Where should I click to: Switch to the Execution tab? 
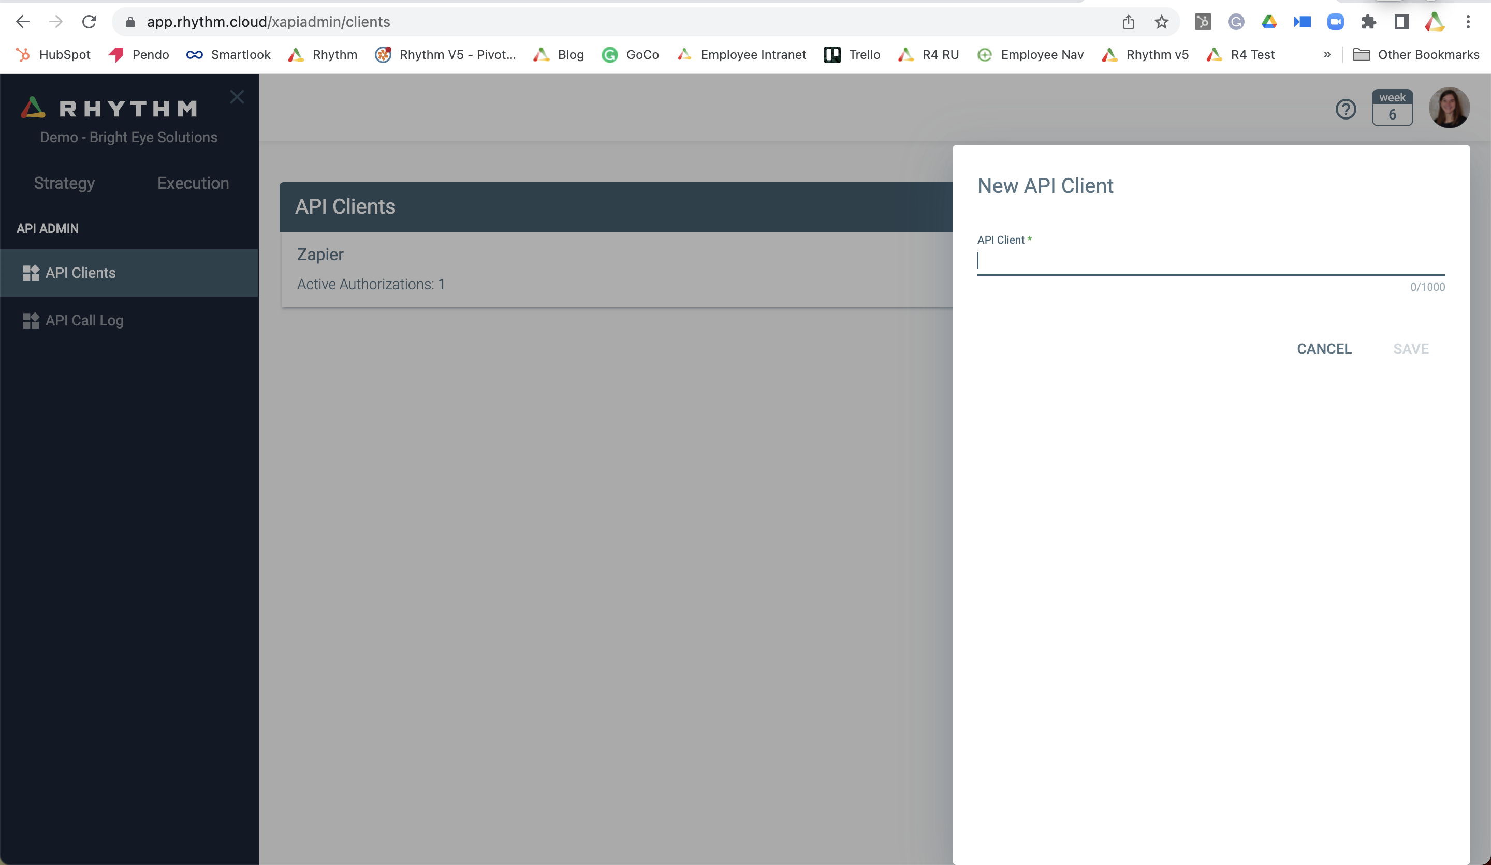[x=193, y=183]
